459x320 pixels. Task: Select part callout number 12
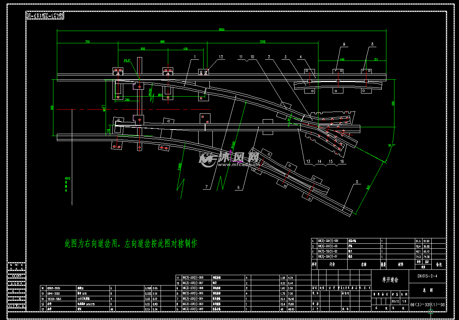tap(221, 57)
